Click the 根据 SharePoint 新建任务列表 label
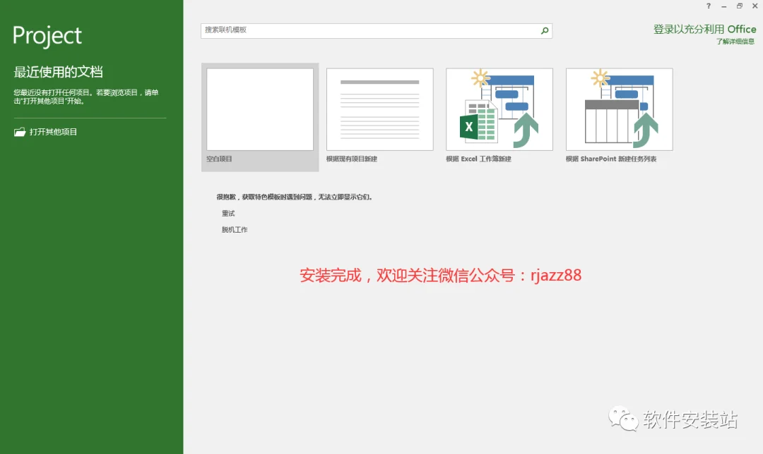The image size is (763, 454). click(x=610, y=159)
